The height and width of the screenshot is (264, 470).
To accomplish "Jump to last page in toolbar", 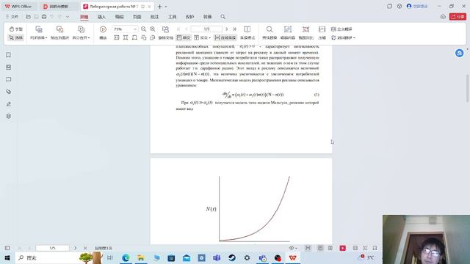I will [235, 29].
